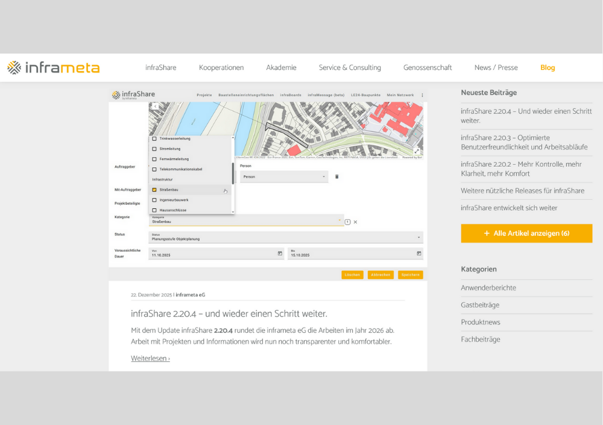Click the inframeta logo top left
This screenshot has height=425, width=603.
point(53,67)
